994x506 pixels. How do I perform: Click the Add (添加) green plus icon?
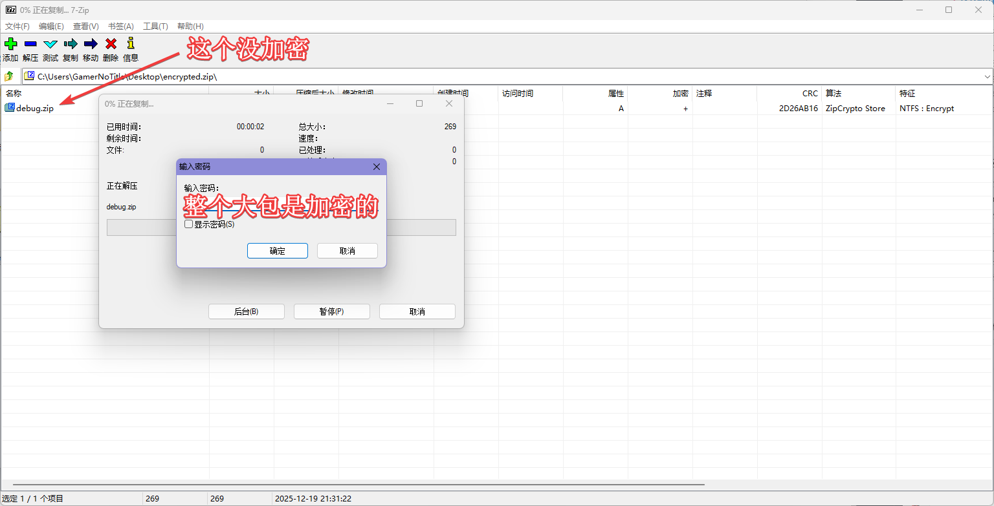(x=10, y=44)
